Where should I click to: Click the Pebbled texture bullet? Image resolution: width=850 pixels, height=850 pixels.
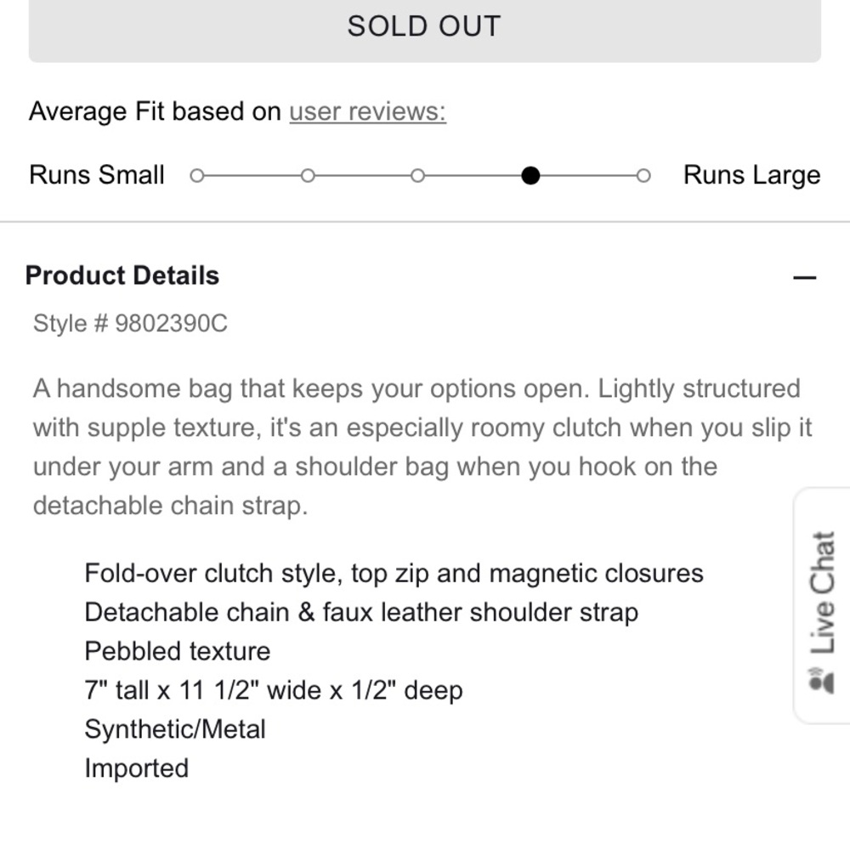click(178, 651)
